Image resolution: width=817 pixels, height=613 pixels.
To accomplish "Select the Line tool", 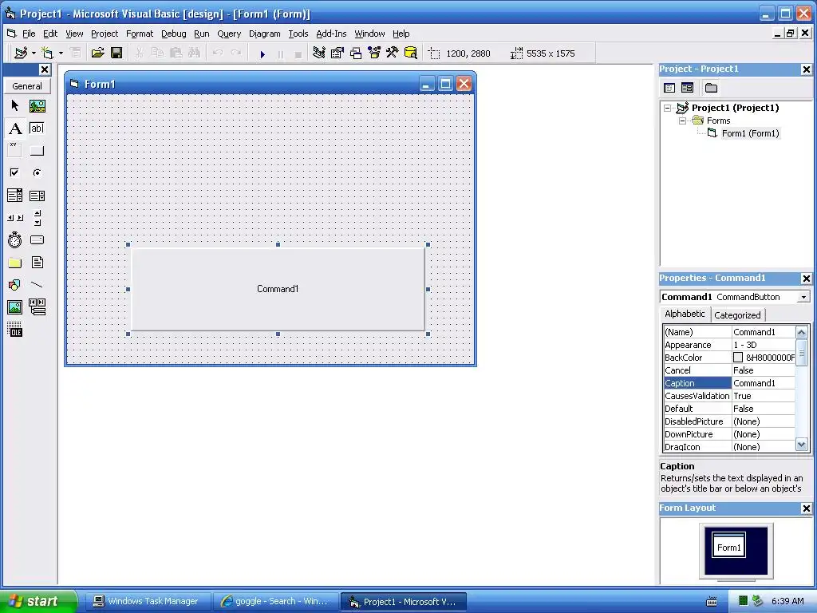I will pos(37,285).
